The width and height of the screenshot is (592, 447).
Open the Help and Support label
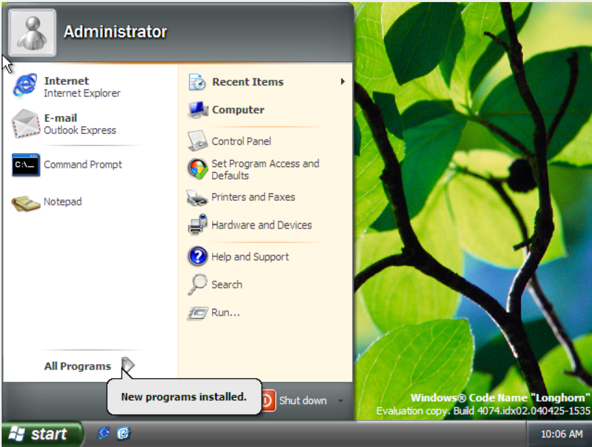(250, 257)
